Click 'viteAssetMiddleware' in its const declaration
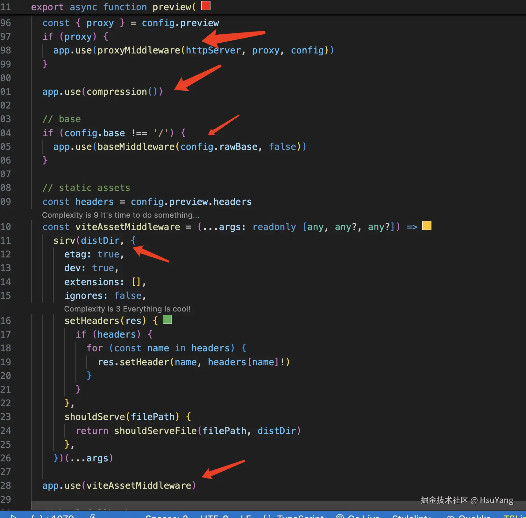Screen dimensions: 526x518 128,227
